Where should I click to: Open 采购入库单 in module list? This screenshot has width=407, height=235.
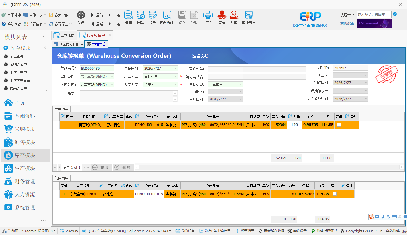coord(18,65)
